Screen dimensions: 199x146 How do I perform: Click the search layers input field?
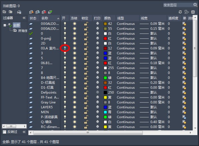(x=178, y=5)
